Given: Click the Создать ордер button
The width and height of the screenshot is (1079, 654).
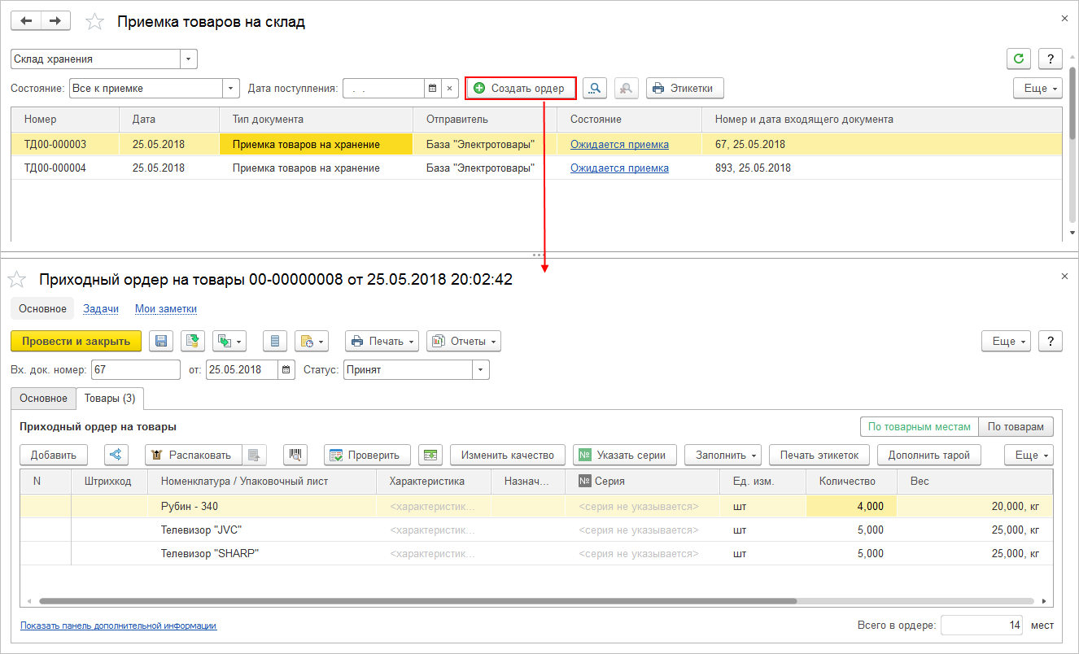Looking at the screenshot, I should [521, 88].
